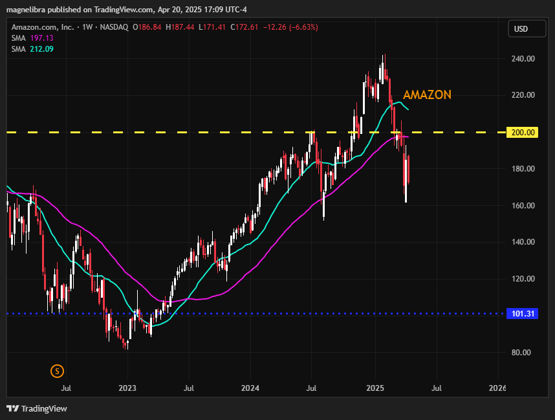The image size is (555, 420).
Task: Click the -12.26 (-6.63%) change value
Action: pos(290,27)
